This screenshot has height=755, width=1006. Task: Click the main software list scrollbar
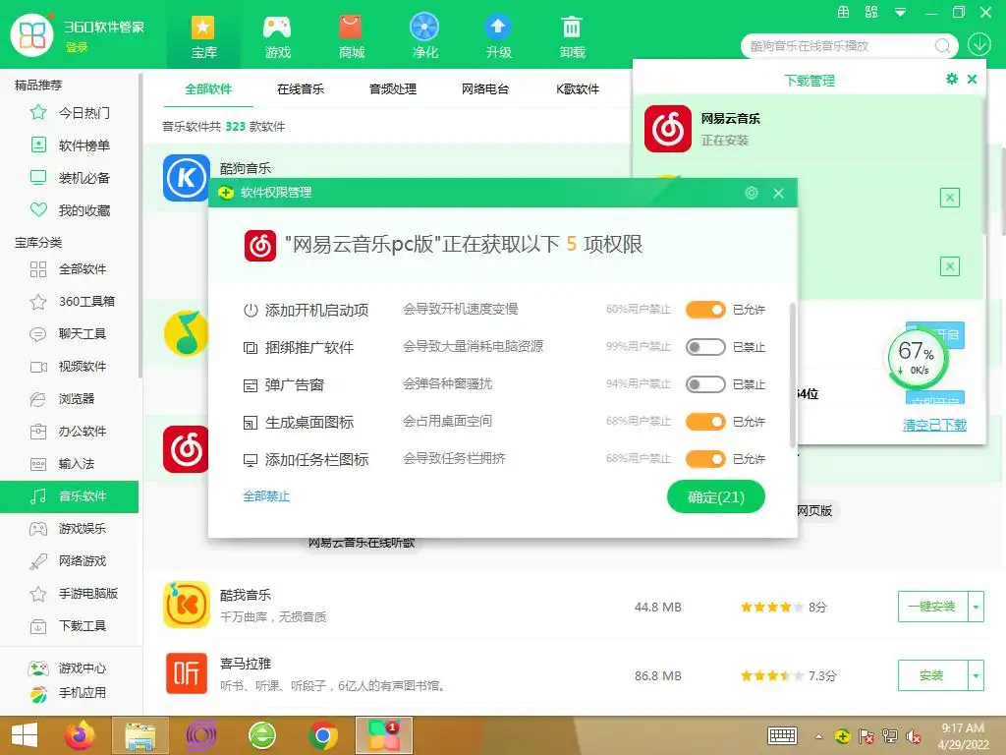[x=1002, y=190]
